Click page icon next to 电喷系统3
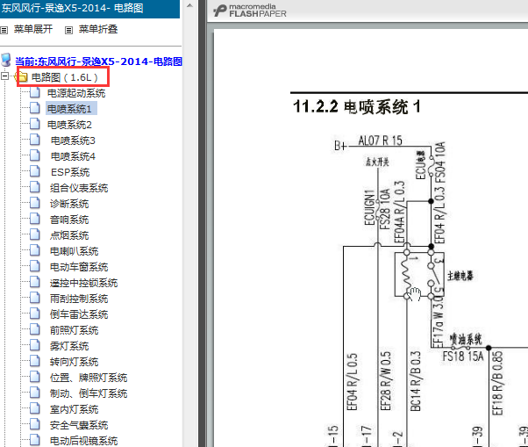Image resolution: width=528 pixels, height=447 pixels. pos(35,140)
